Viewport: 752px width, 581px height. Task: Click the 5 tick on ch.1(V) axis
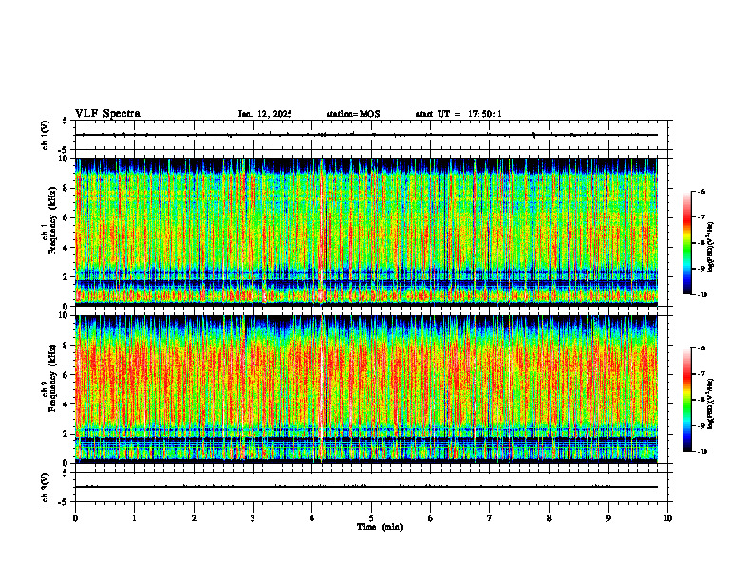(x=66, y=121)
